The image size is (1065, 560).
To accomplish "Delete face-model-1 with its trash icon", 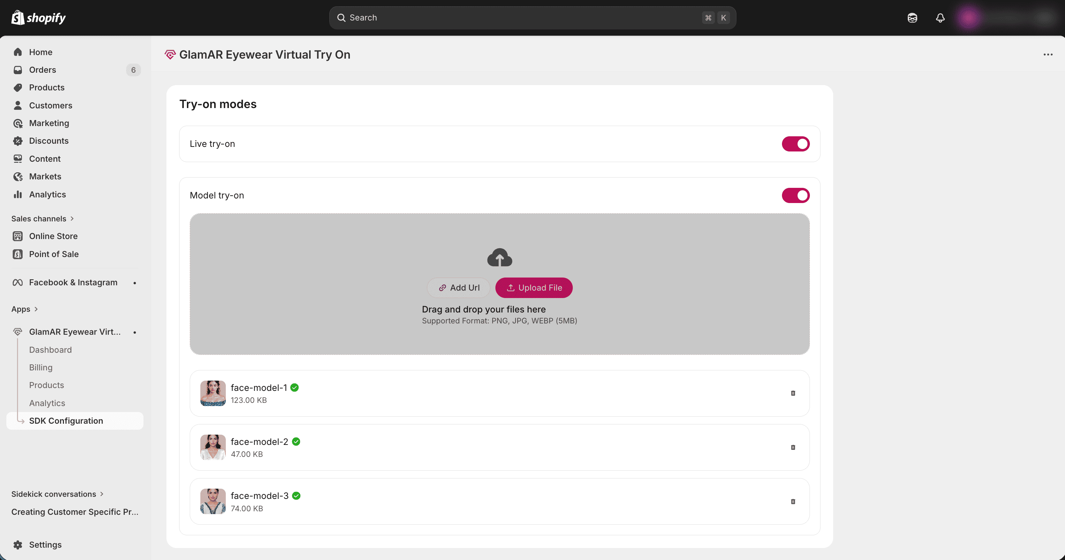I will point(793,393).
